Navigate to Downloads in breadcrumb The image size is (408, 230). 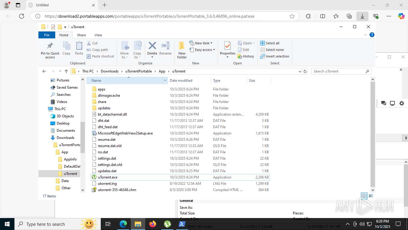[x=109, y=71]
